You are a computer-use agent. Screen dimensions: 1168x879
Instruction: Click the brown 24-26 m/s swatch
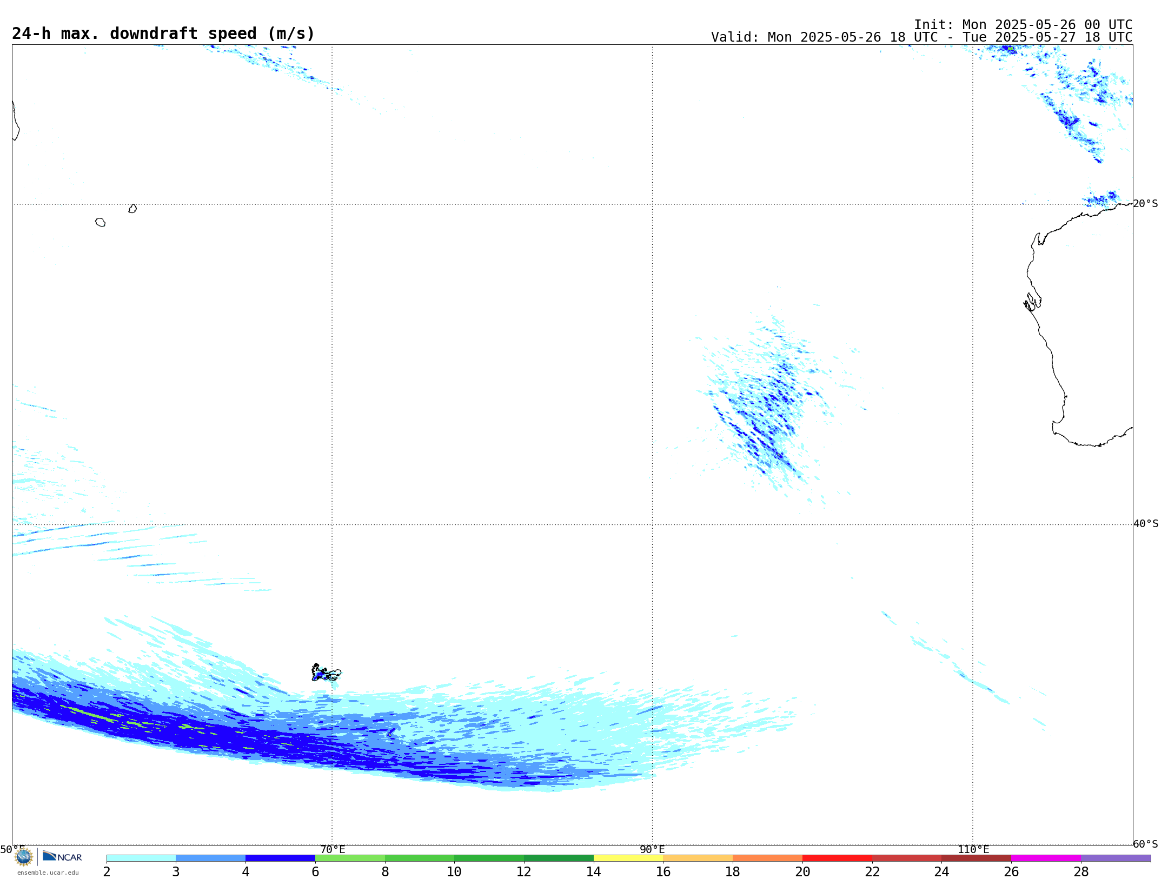point(977,858)
